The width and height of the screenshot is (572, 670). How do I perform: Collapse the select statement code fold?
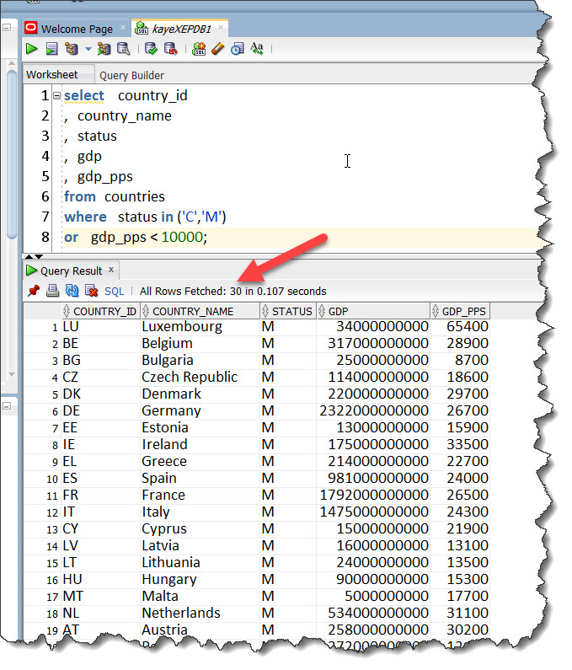tap(56, 96)
